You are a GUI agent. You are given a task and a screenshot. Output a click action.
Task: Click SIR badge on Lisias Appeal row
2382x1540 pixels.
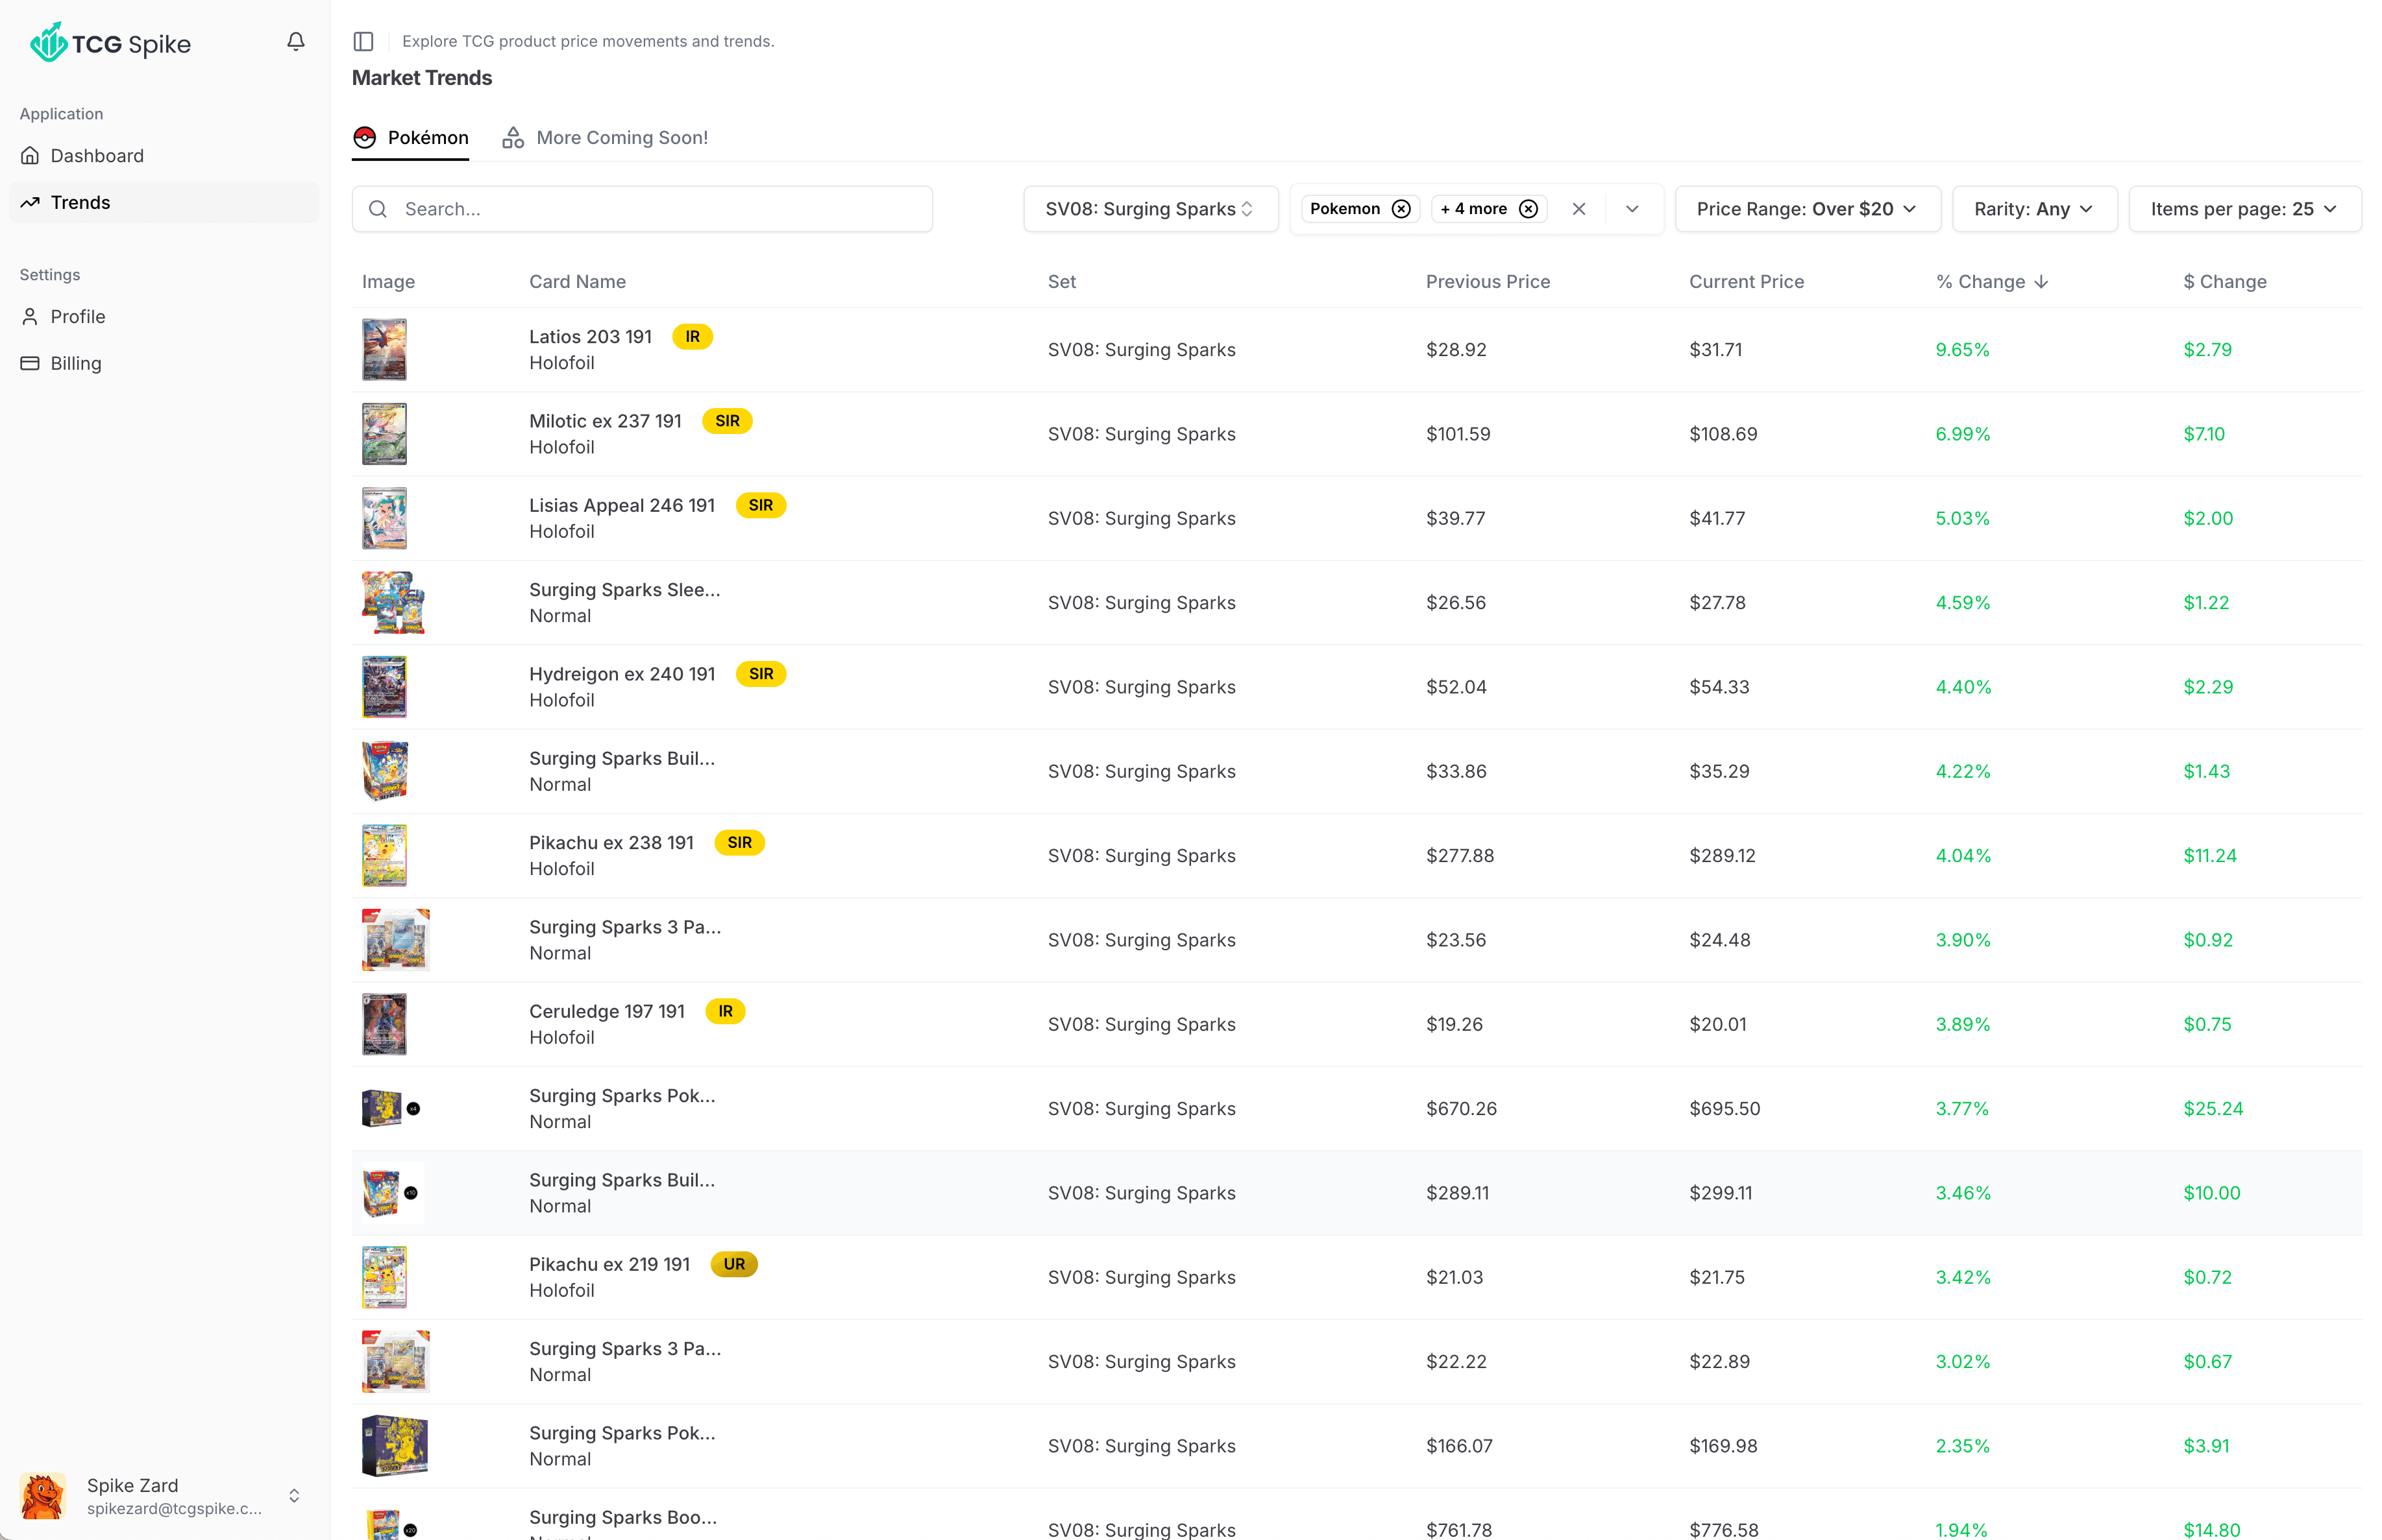coord(760,505)
